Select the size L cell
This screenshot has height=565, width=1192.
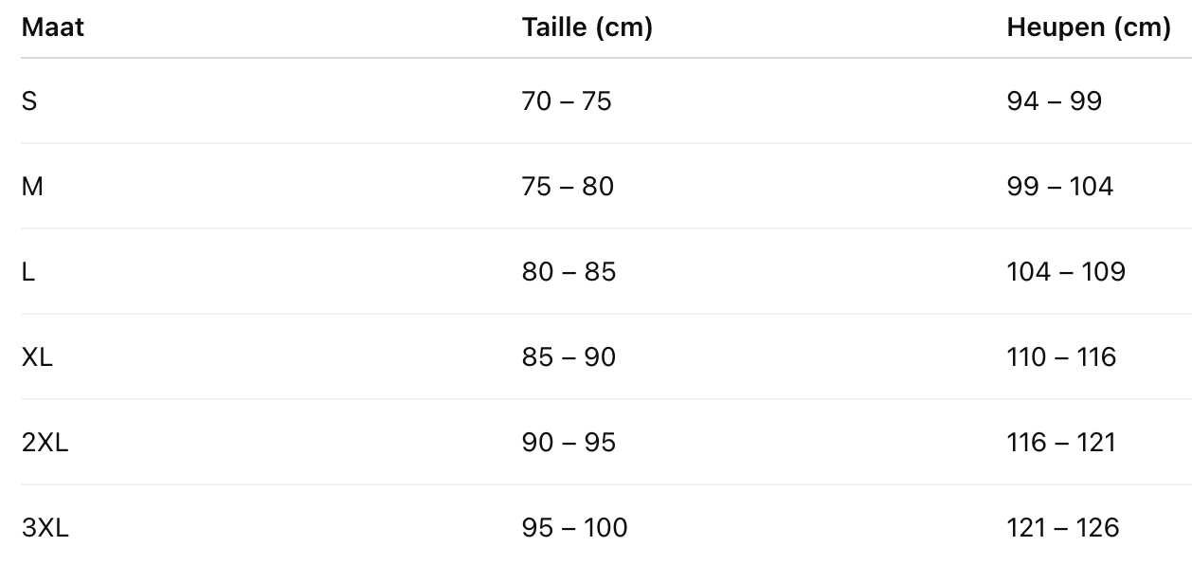point(28,271)
